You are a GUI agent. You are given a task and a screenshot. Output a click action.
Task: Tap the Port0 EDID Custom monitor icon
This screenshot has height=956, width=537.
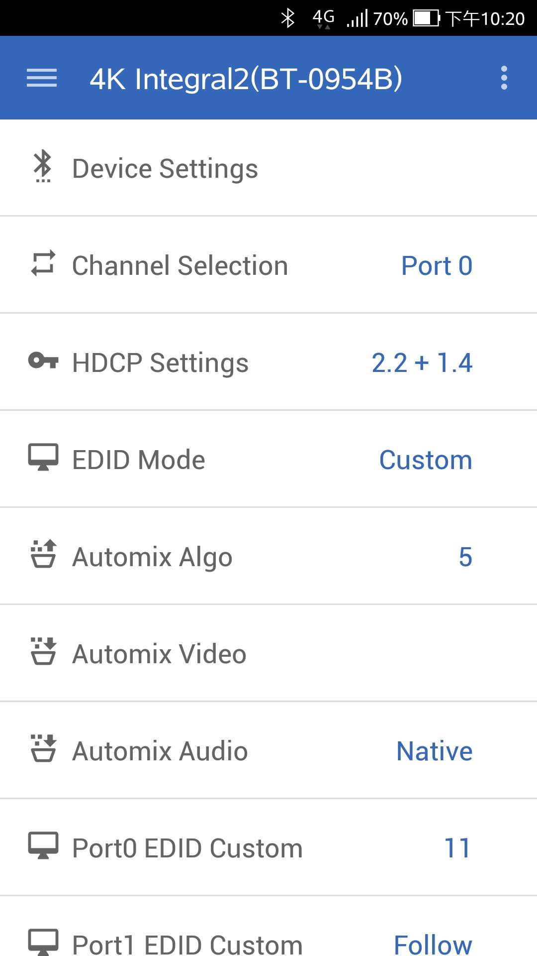(43, 845)
